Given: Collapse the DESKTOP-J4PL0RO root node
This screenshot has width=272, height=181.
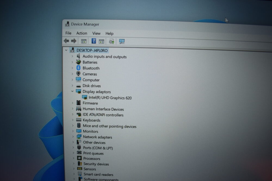Looking at the screenshot, I should pyautogui.click(x=66, y=50).
